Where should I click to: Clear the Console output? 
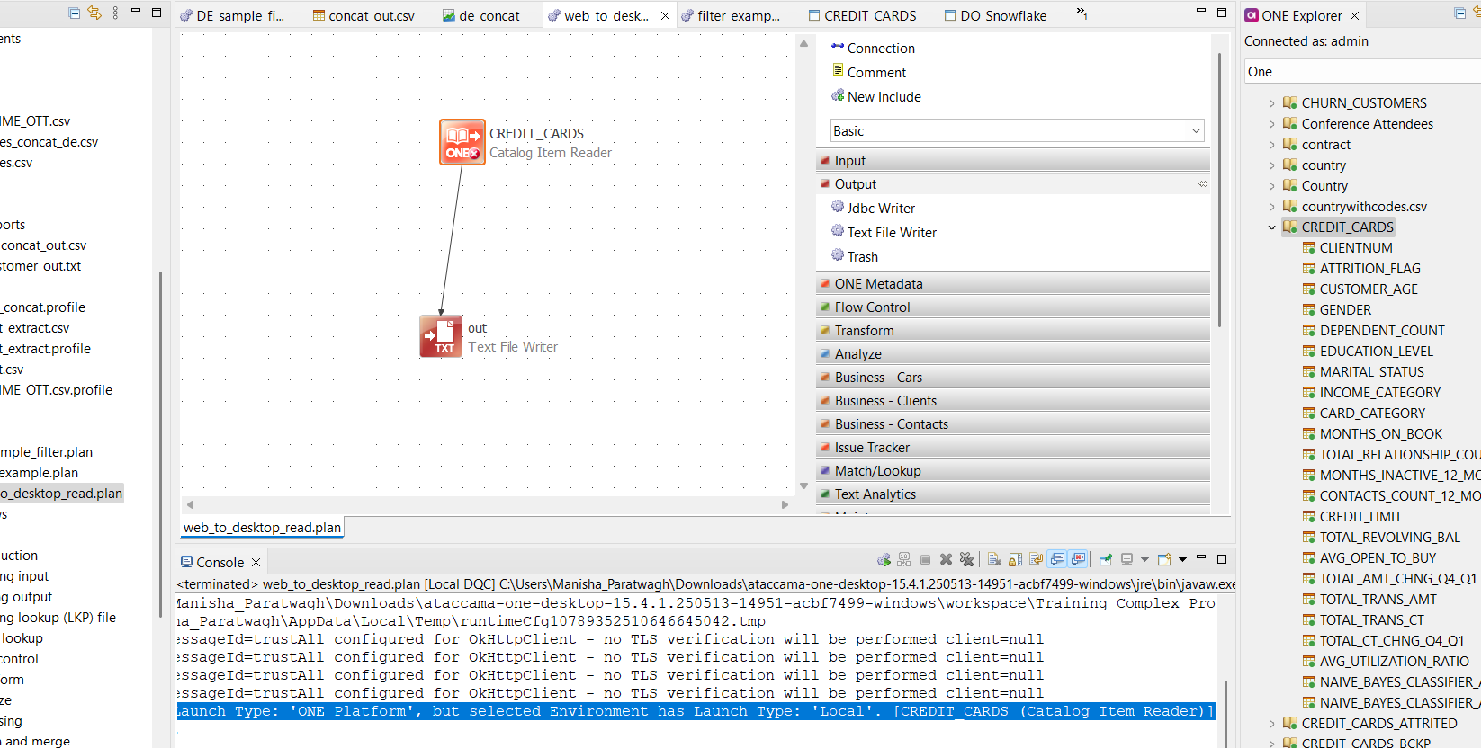[x=994, y=559]
